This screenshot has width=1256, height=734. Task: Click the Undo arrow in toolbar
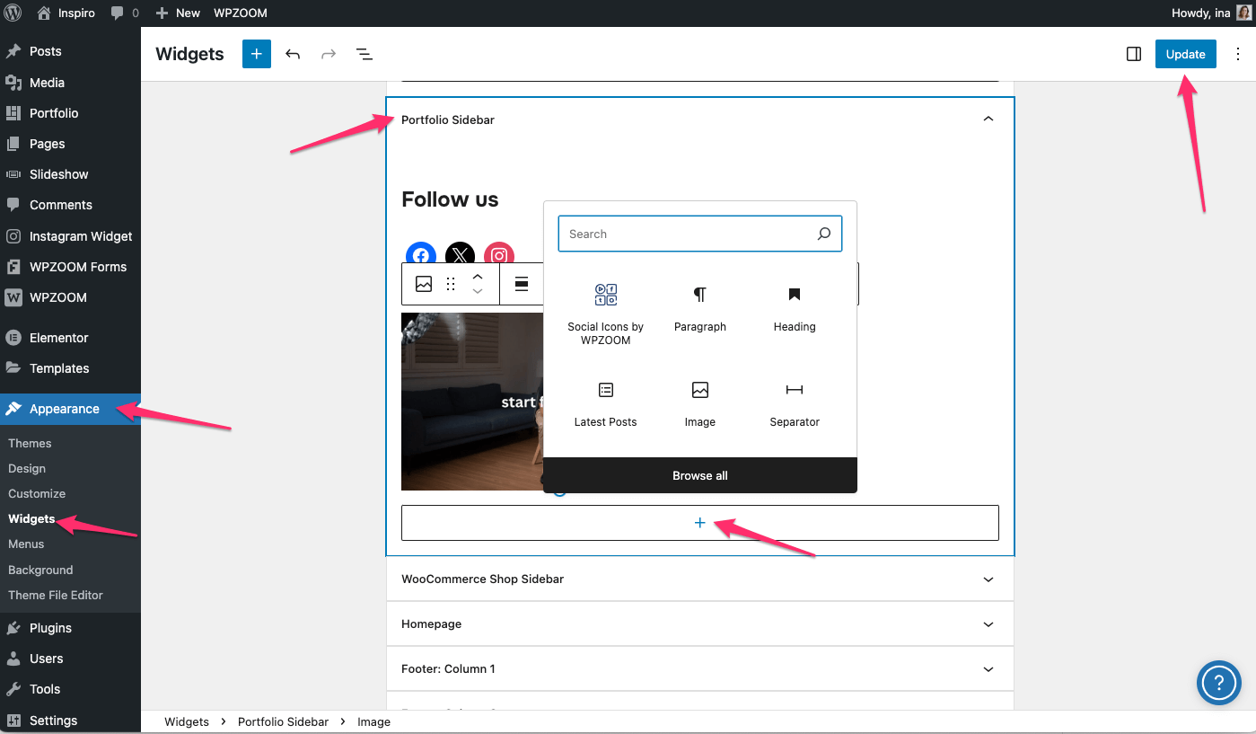click(x=293, y=54)
